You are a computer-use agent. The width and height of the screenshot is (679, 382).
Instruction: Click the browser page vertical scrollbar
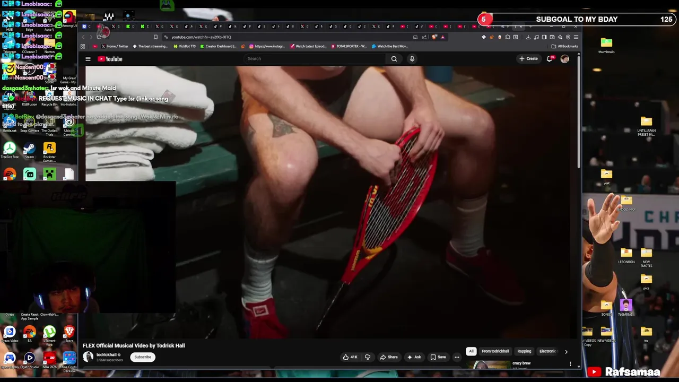(579, 111)
